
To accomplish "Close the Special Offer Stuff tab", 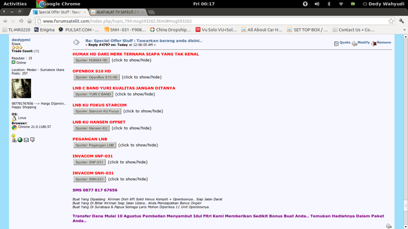I will [85, 12].
